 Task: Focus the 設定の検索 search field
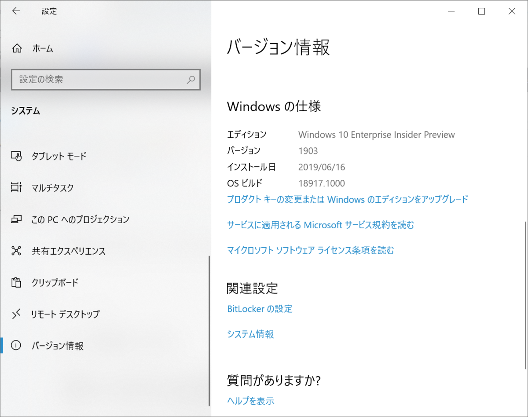(x=106, y=80)
